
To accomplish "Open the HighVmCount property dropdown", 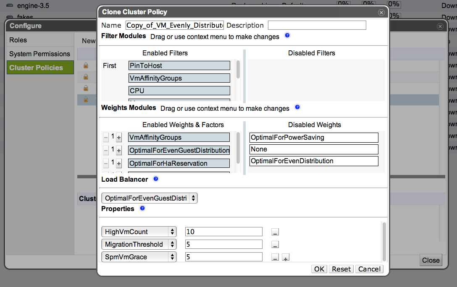I will point(139,232).
